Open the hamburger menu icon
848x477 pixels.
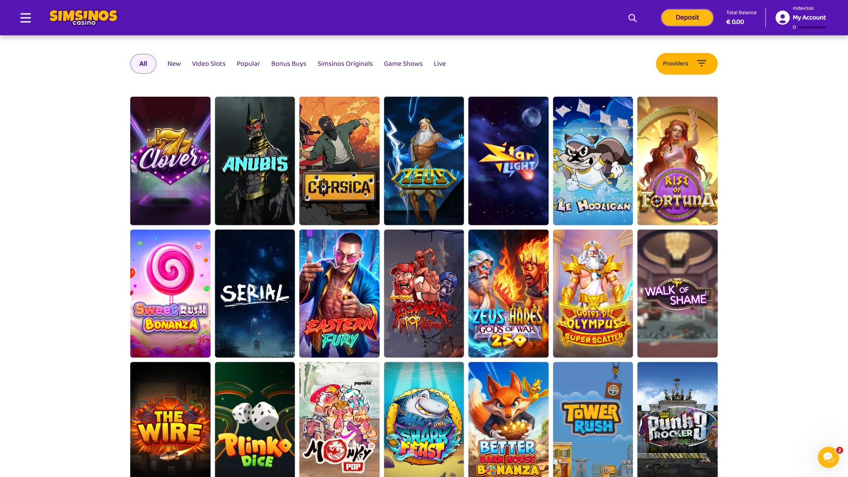click(26, 18)
